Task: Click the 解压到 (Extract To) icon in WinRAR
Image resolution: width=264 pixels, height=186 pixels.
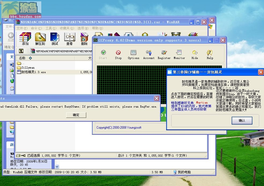Action: [x=40, y=39]
